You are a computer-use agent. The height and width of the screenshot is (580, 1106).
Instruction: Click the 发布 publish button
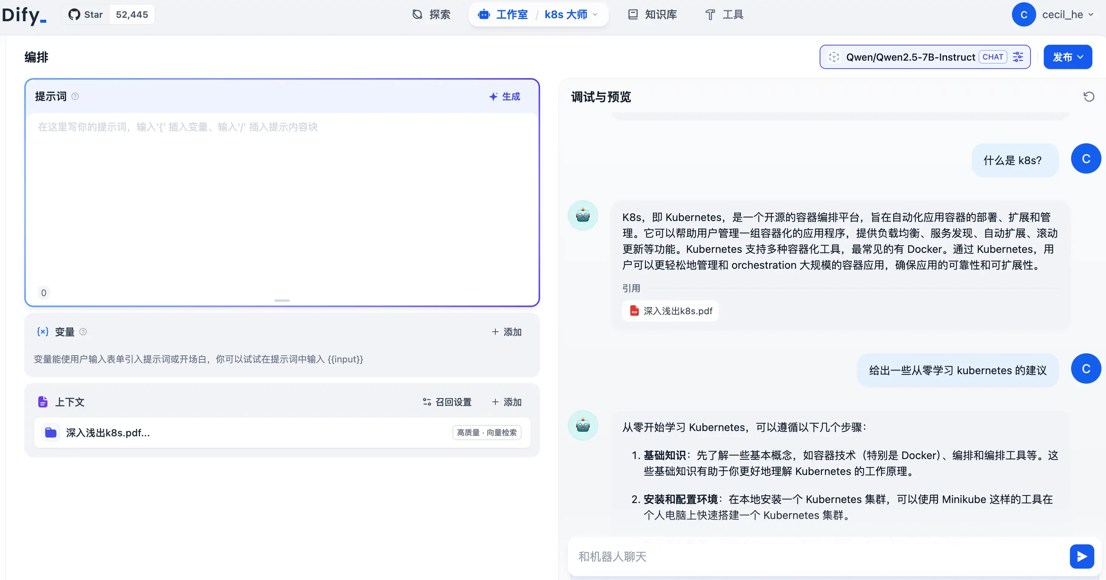pyautogui.click(x=1067, y=57)
